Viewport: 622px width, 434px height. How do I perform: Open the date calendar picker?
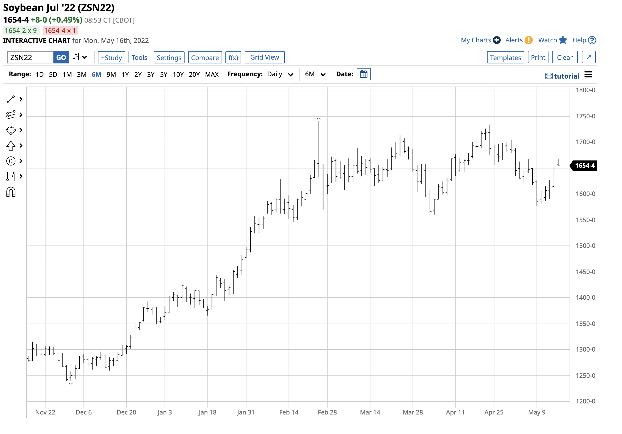[364, 74]
